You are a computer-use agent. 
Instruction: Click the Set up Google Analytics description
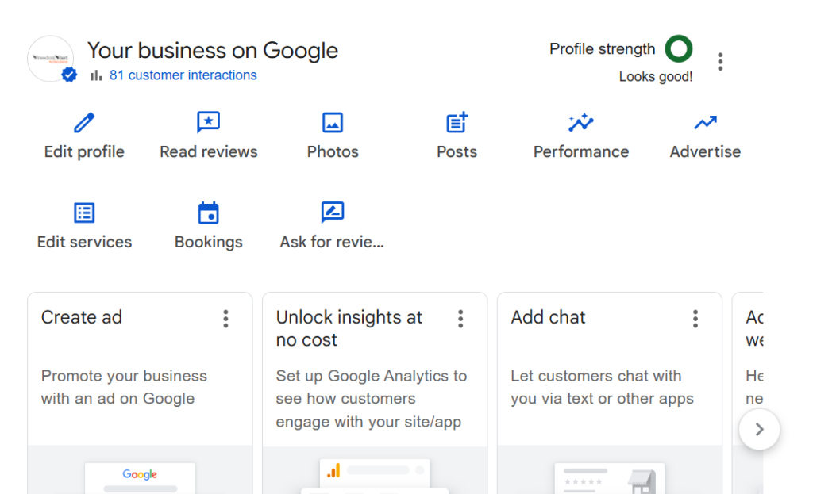tap(372, 399)
